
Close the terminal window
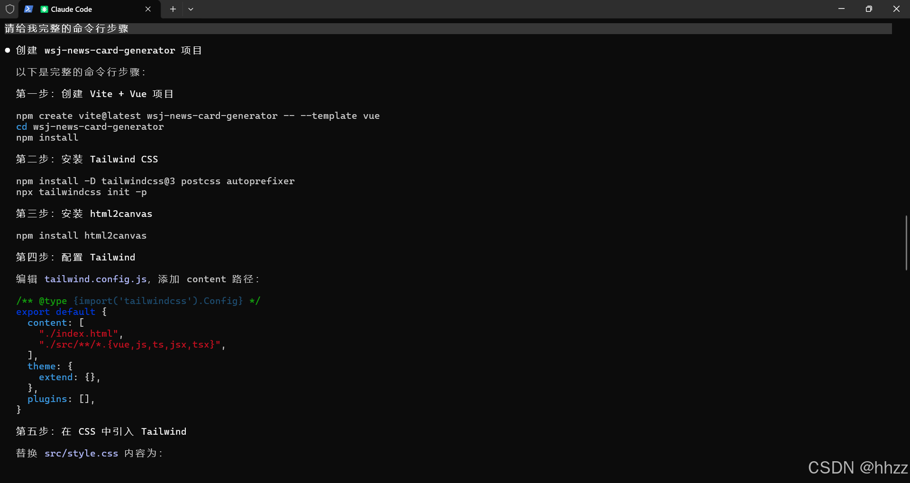(x=896, y=9)
